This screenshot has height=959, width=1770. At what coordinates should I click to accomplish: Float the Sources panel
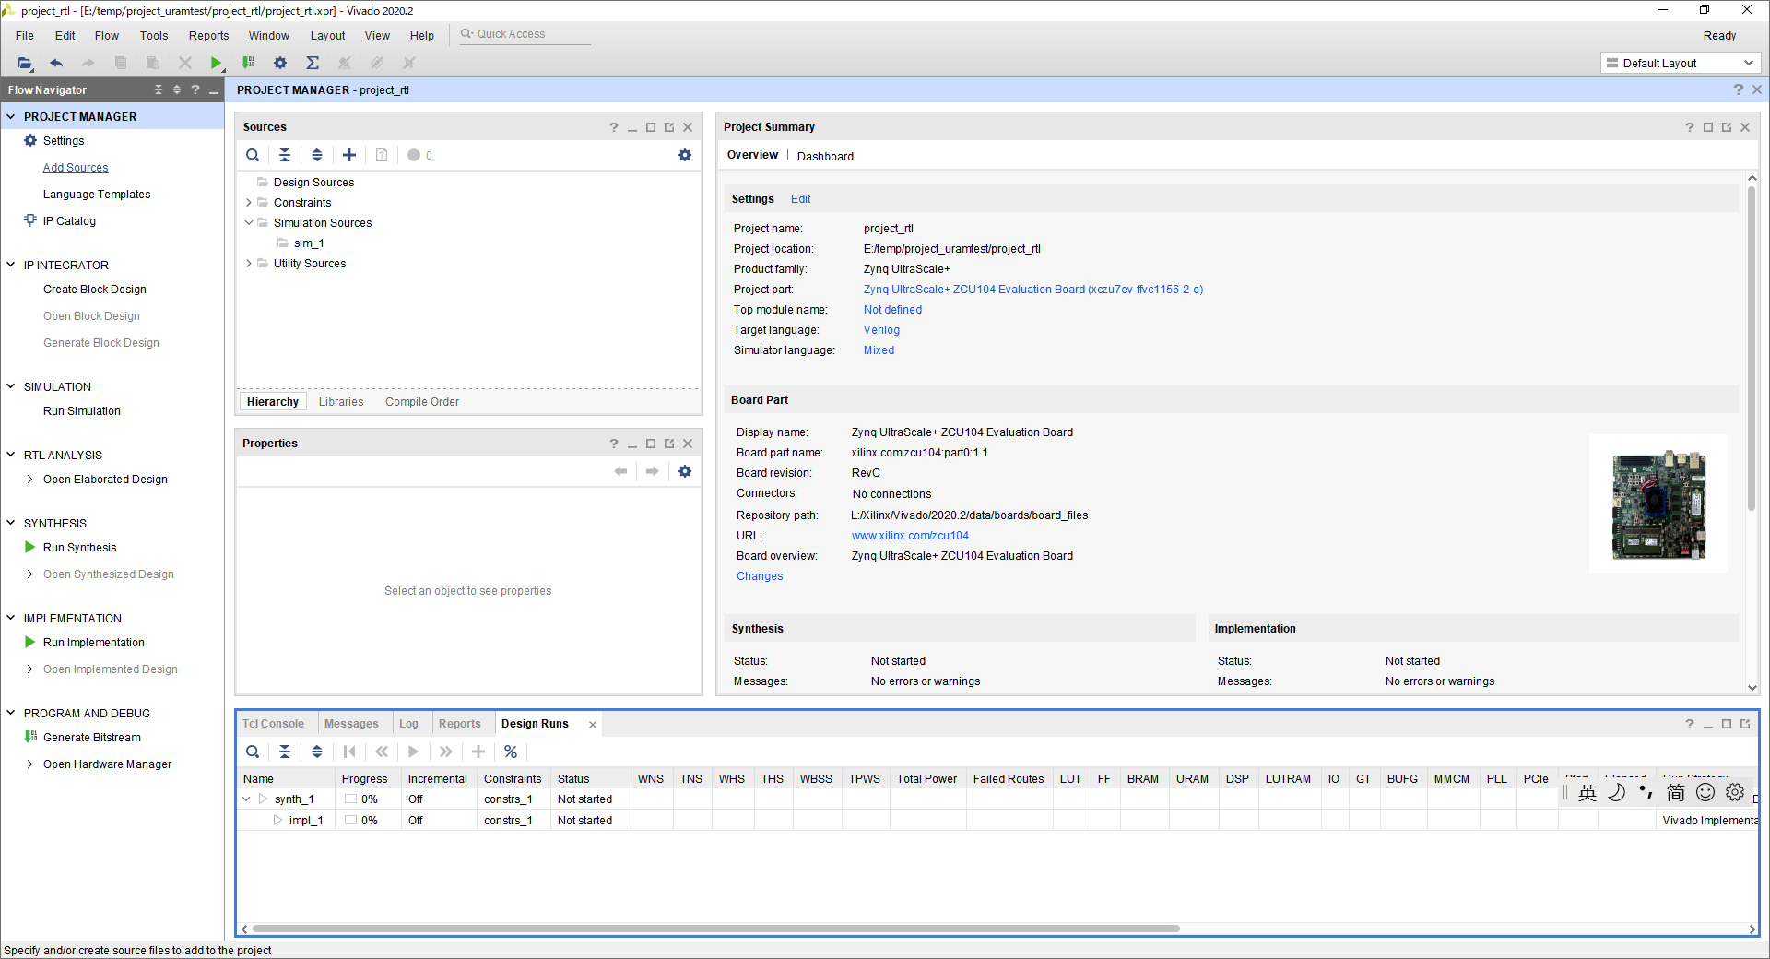click(x=669, y=127)
